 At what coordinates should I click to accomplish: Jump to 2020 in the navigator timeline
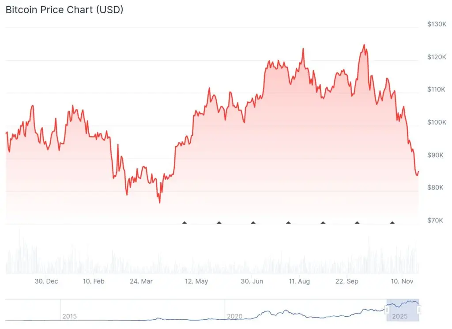pos(234,316)
